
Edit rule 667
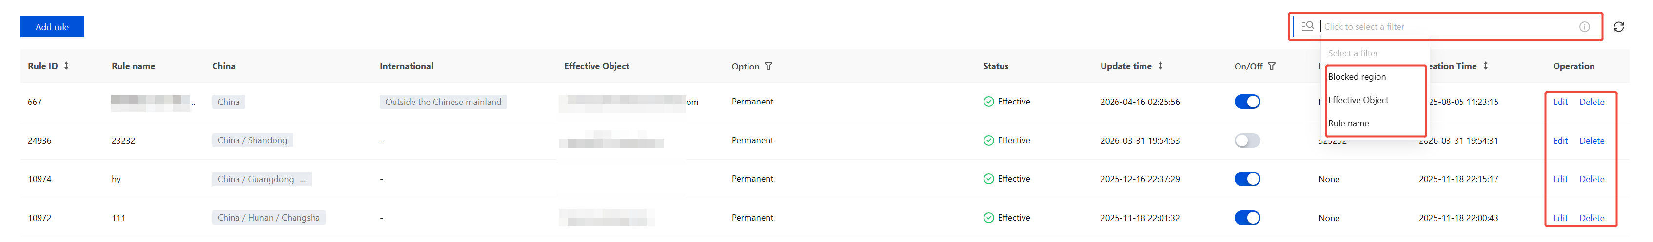1560,103
